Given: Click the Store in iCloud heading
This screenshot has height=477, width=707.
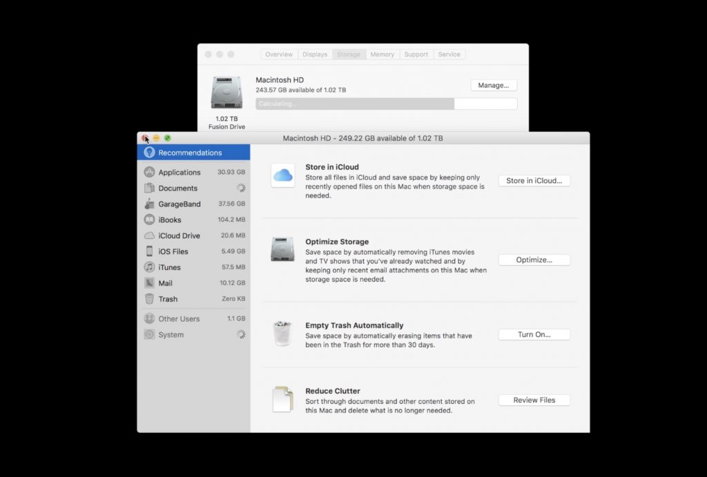Looking at the screenshot, I should coord(332,167).
